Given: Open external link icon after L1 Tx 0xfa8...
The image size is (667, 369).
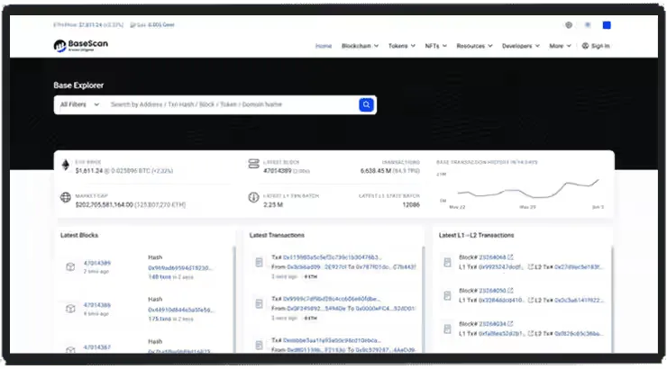Looking at the screenshot, I should click(x=531, y=333).
